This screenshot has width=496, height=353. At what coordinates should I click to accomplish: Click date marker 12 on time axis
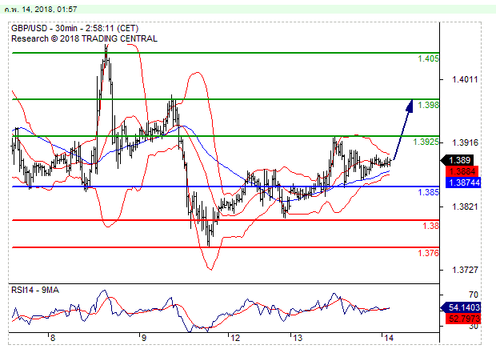pyautogui.click(x=235, y=338)
